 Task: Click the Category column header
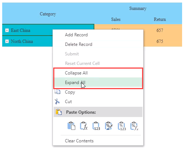(x=48, y=14)
